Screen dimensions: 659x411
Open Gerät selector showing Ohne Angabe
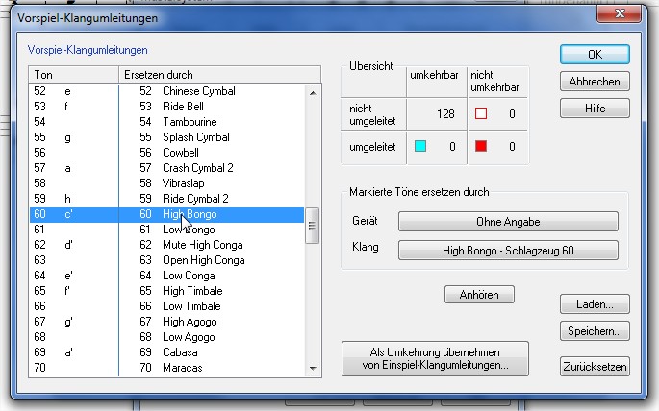pos(508,222)
